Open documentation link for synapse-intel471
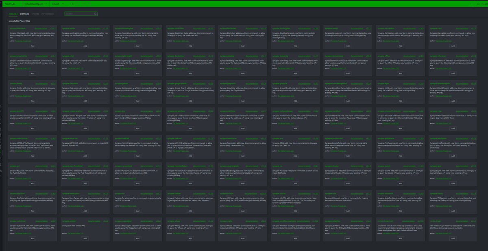The width and height of the screenshot is (488, 251). [41, 111]
